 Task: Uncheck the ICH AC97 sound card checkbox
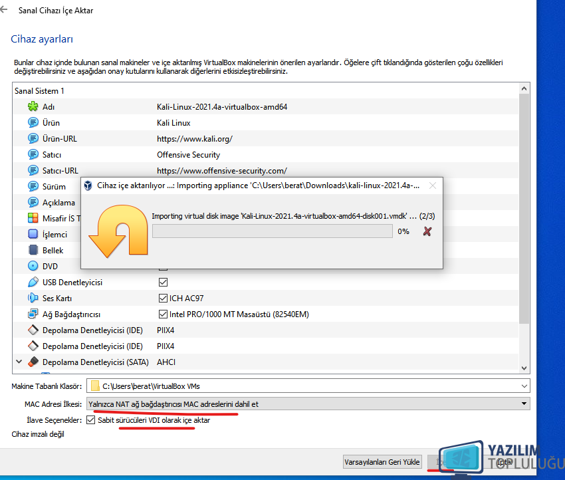click(163, 298)
